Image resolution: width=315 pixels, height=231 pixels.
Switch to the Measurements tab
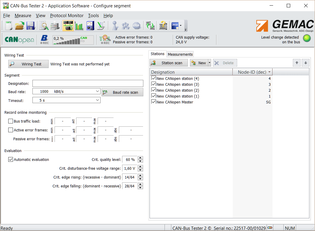click(x=180, y=54)
